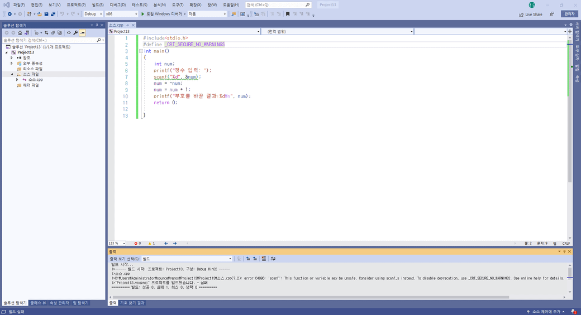The width and height of the screenshot is (581, 315).
Task: Toggle the highlighted preview selected items button
Action: (82, 33)
